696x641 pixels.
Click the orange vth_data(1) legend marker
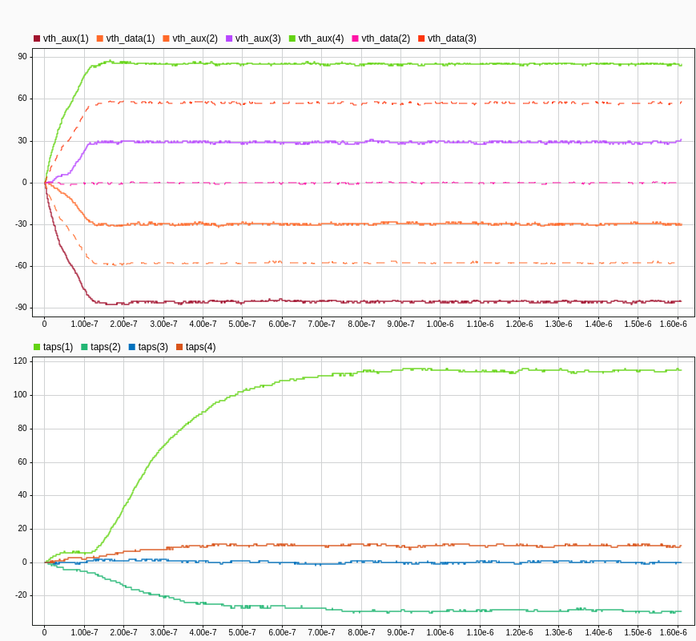pos(99,37)
